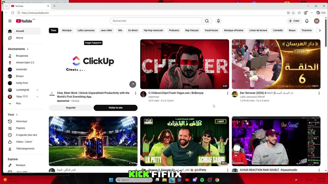The width and height of the screenshot is (328, 184).
Task: Open OBS Studio from the taskbar
Action: coord(210,180)
